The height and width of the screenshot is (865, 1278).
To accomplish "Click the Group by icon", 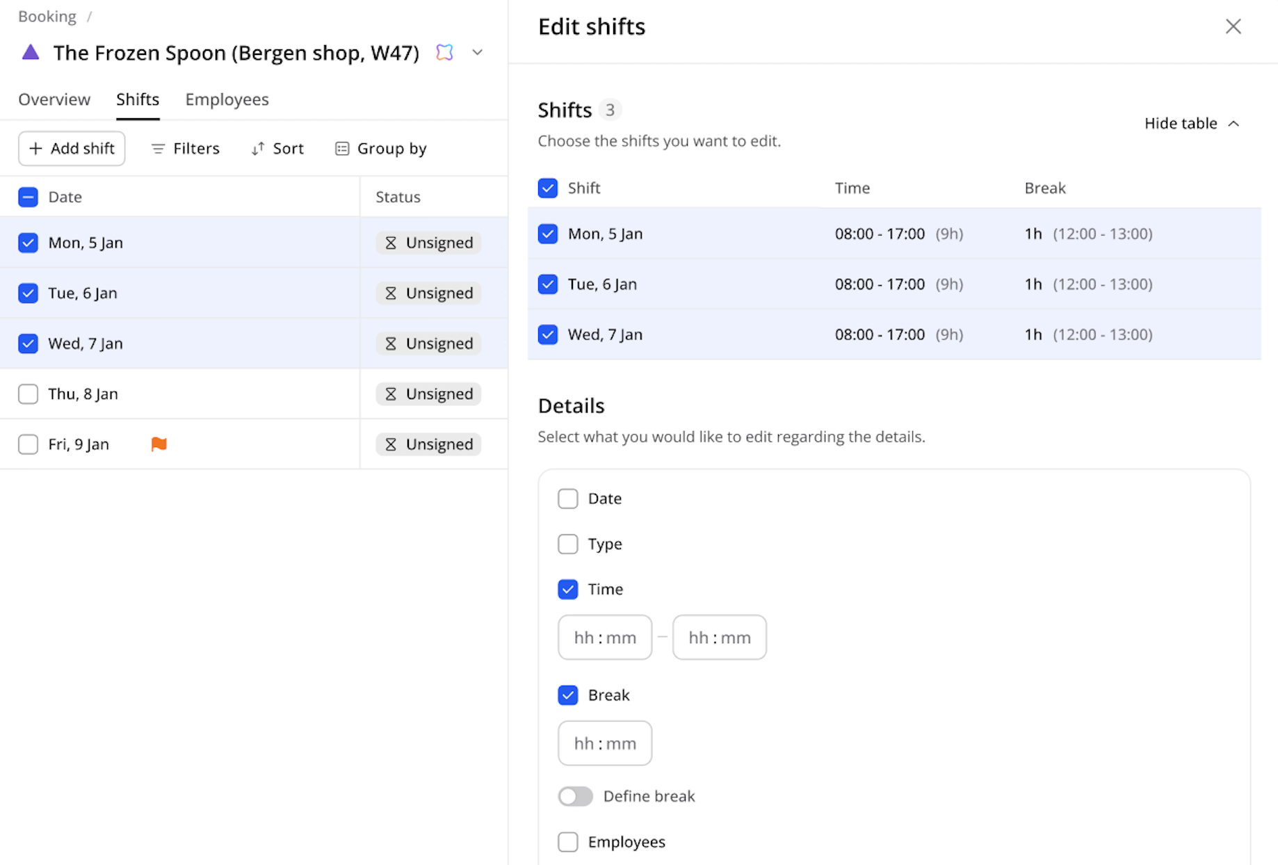I will pos(342,149).
